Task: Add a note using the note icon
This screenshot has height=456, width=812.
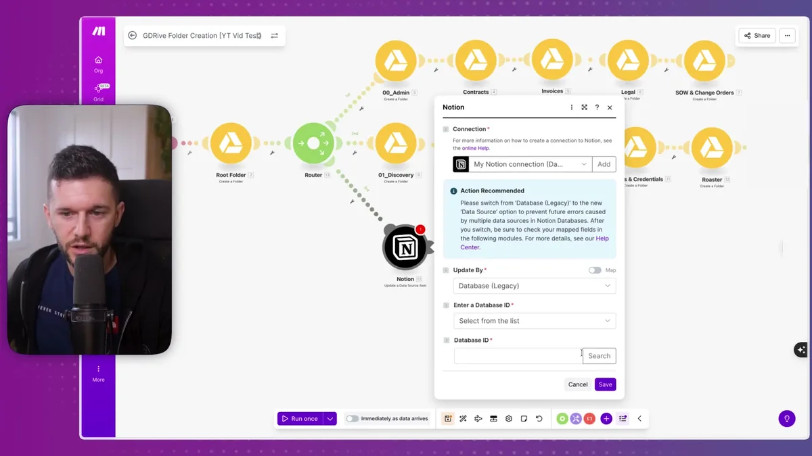Action: [524, 418]
